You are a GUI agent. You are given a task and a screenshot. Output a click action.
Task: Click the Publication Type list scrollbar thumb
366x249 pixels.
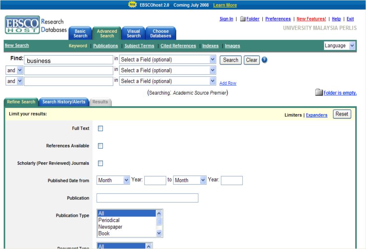(159, 221)
